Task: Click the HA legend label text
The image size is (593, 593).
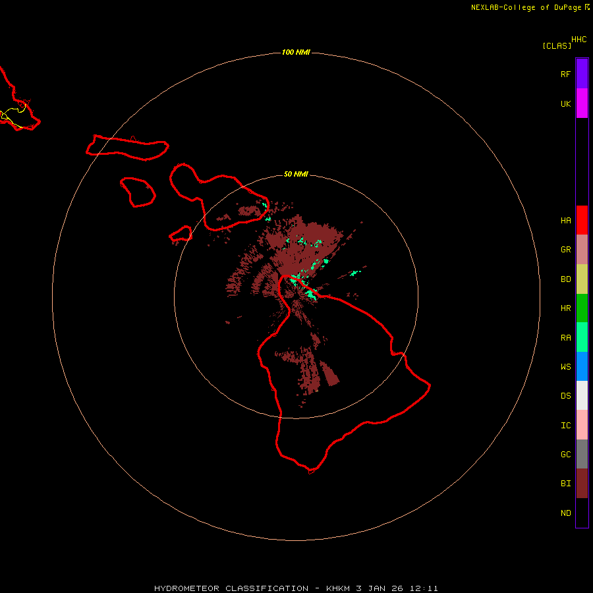Action: pos(565,220)
